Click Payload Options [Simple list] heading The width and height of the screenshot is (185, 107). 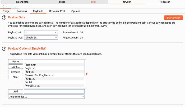click(27, 48)
